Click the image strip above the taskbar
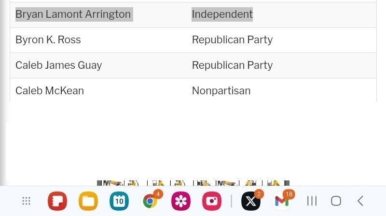Image resolution: width=386 pixels, height=216 pixels. 193,183
